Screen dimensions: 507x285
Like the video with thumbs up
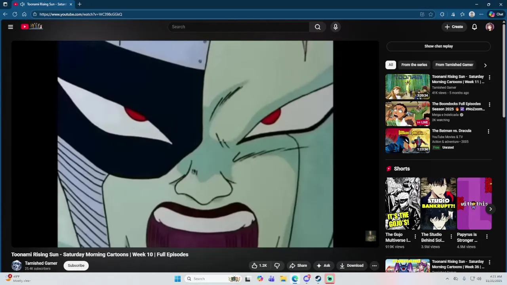[259, 266]
